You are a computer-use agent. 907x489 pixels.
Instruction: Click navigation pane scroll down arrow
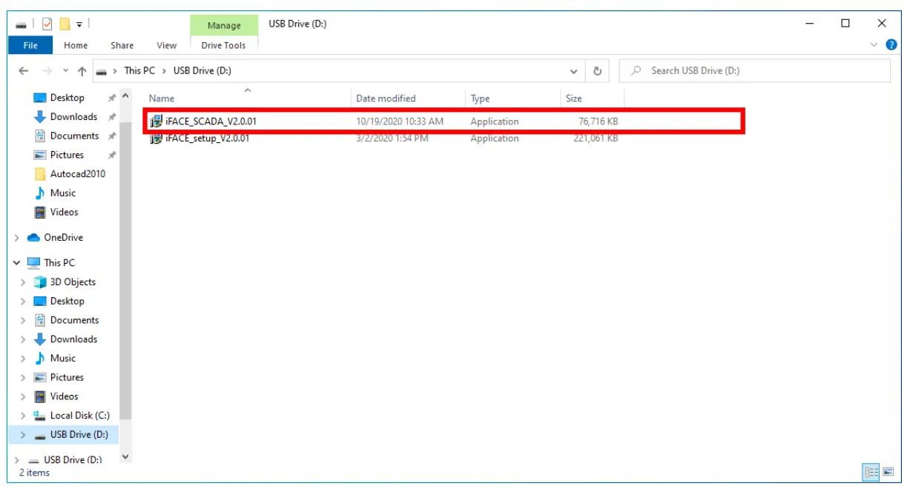coord(125,457)
